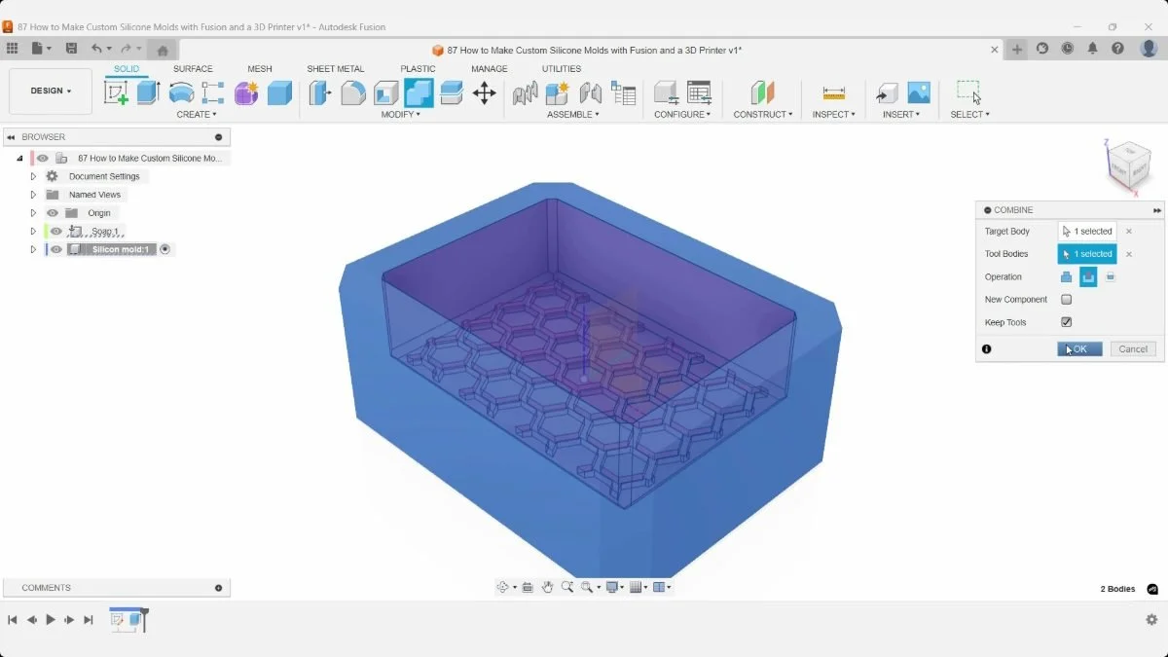The width and height of the screenshot is (1168, 657).
Task: Click the ViewCube in the corner
Action: pyautogui.click(x=1129, y=165)
